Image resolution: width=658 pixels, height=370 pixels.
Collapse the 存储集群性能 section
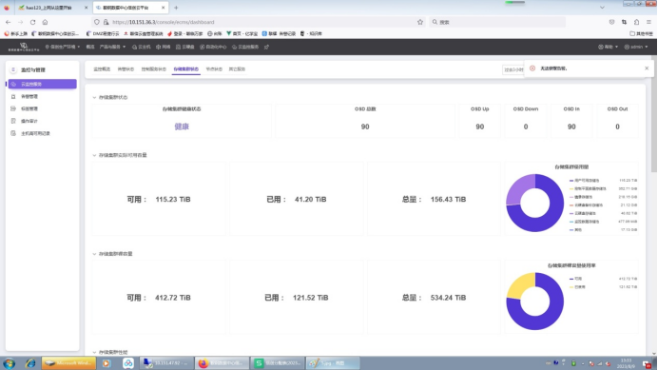94,352
